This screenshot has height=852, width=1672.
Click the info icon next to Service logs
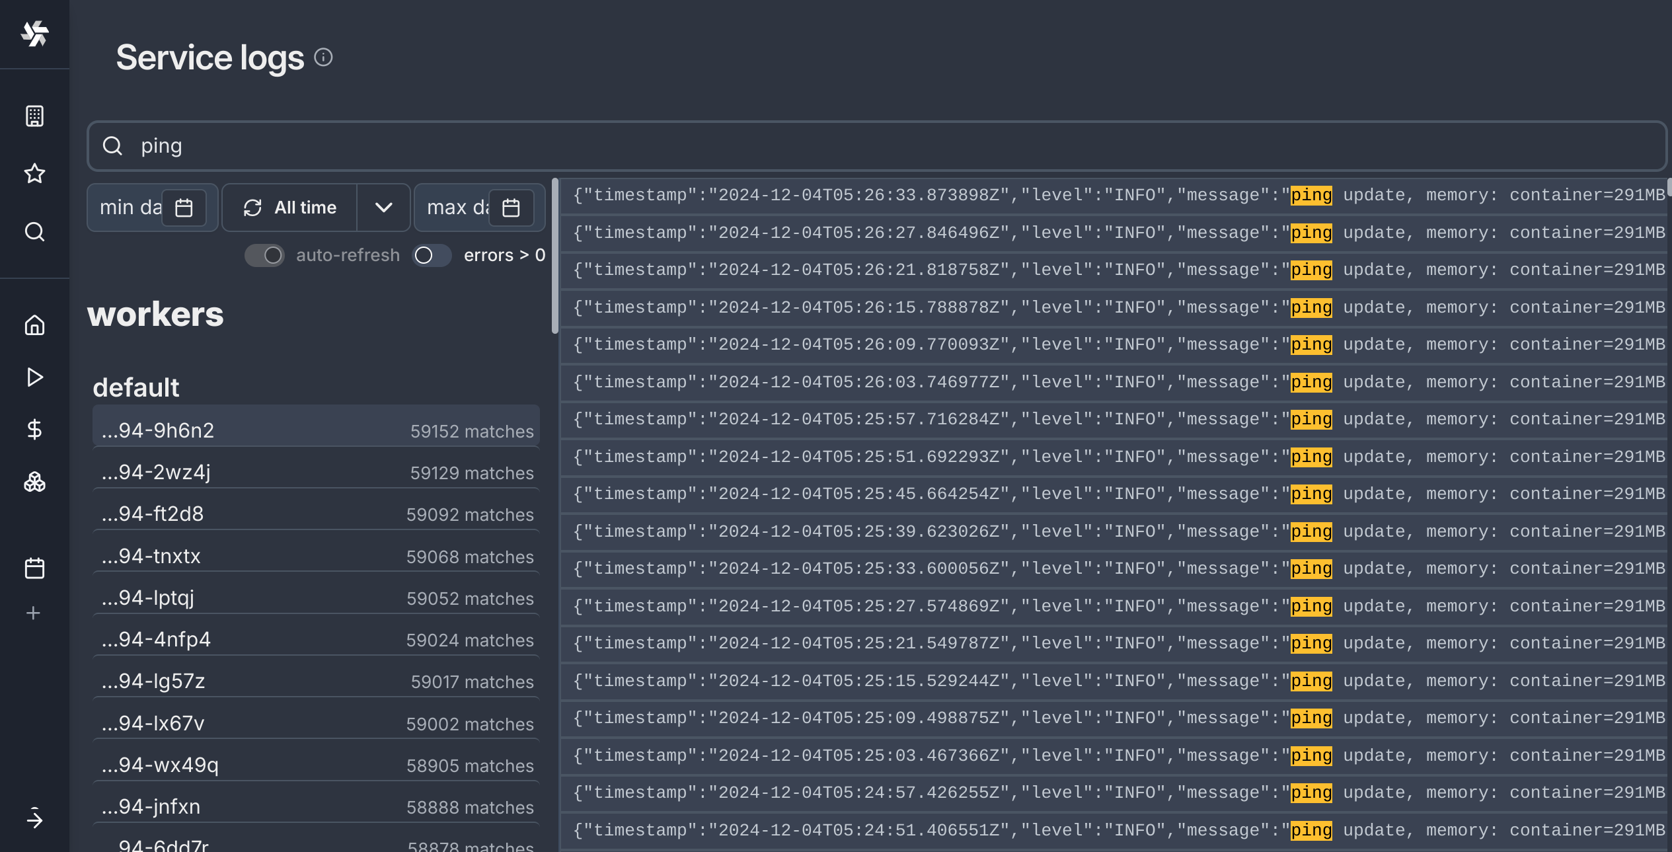323,58
